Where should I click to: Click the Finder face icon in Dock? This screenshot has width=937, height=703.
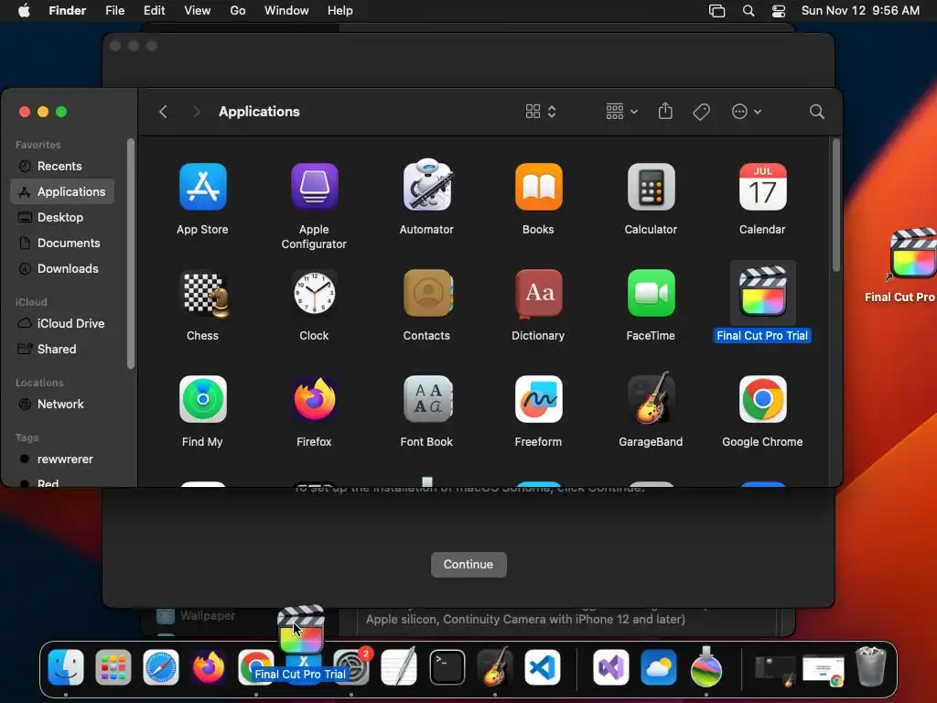pos(66,667)
